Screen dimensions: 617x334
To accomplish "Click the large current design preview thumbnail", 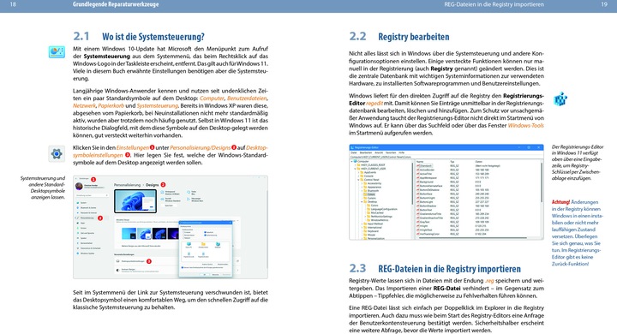I will [135, 201].
